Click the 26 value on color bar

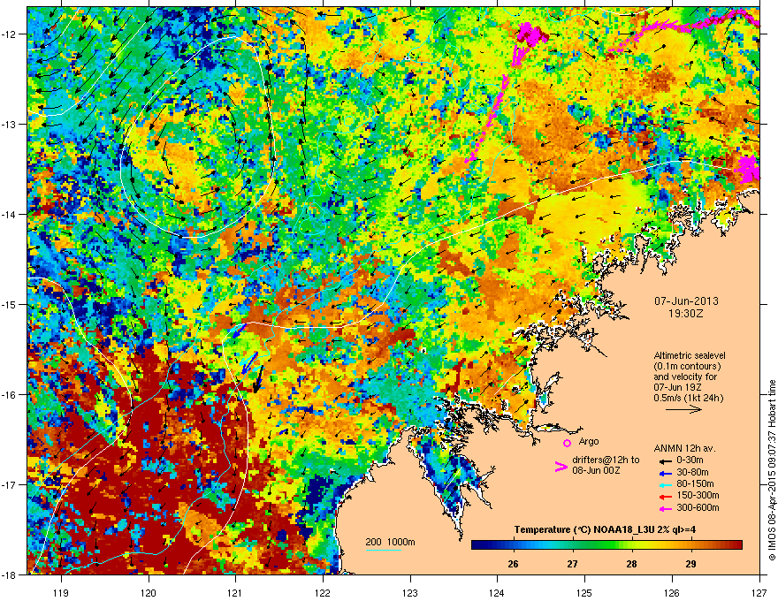pyautogui.click(x=513, y=564)
